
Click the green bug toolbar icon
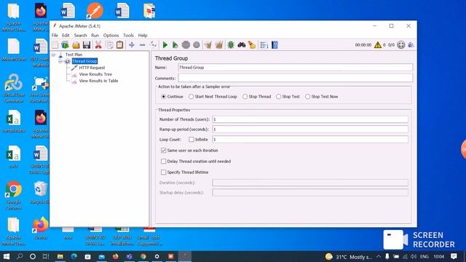(x=231, y=45)
